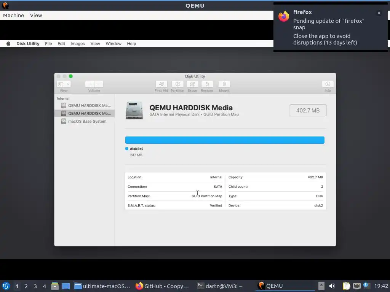This screenshot has height=292, width=390.
Task: Open the Info toolbar icon
Action: [x=328, y=84]
